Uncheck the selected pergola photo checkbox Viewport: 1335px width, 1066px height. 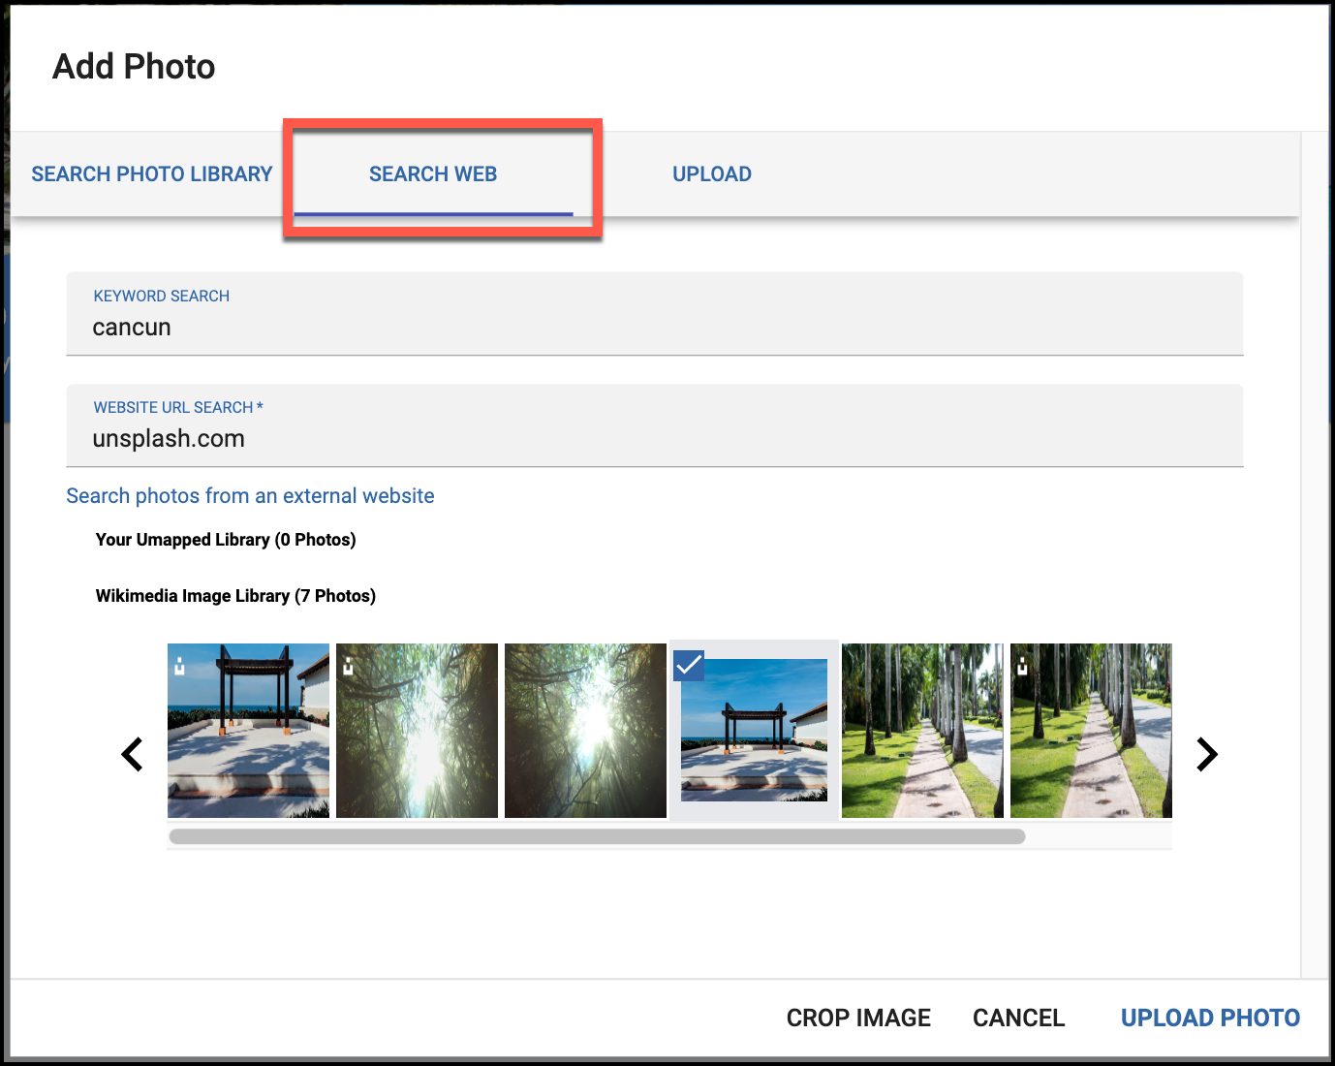coord(689,666)
